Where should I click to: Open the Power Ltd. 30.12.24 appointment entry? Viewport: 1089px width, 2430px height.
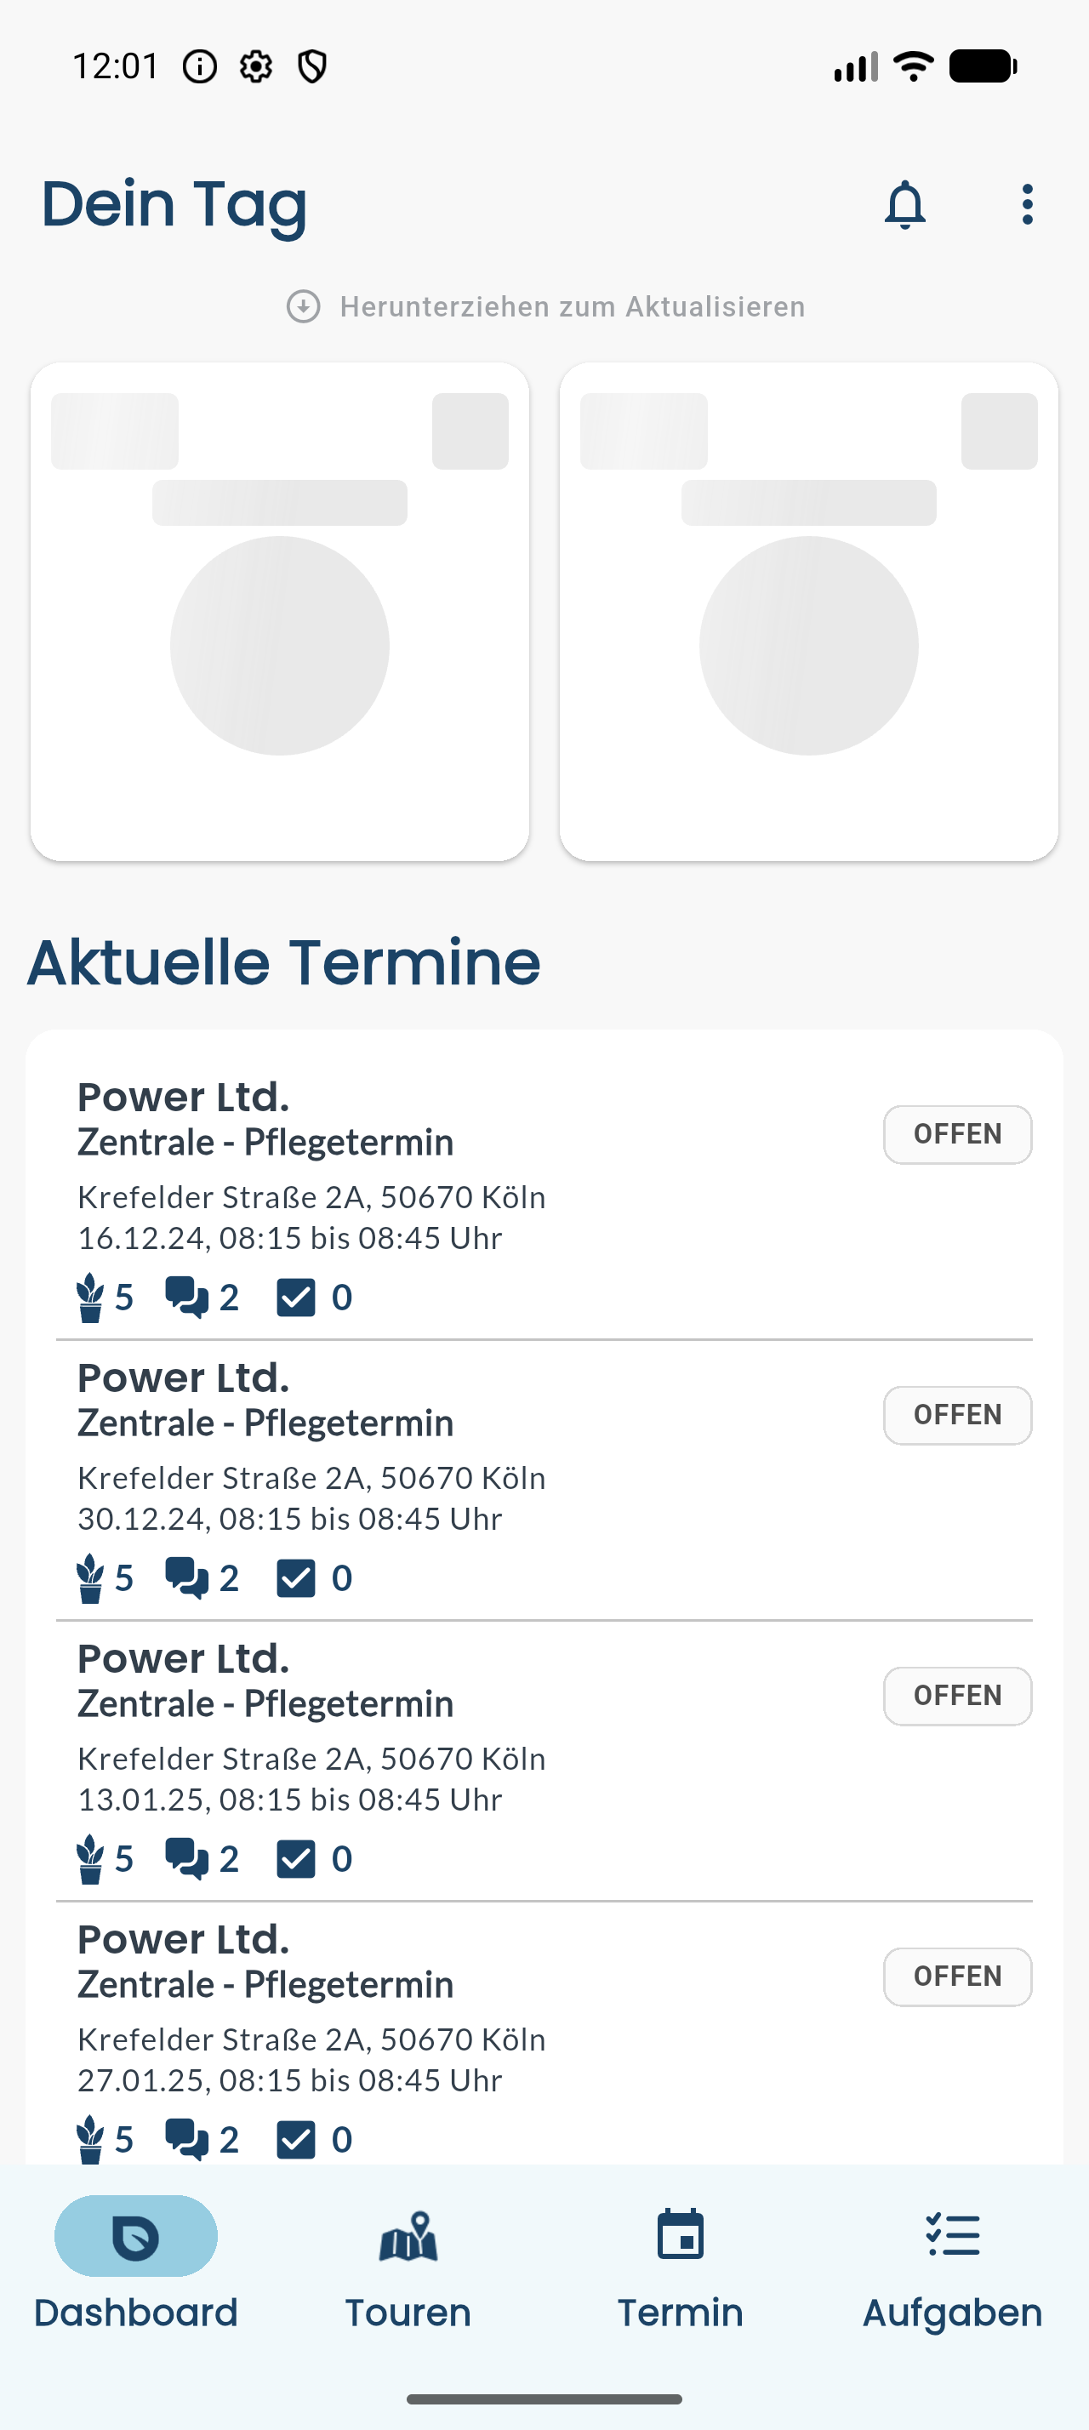click(544, 1479)
